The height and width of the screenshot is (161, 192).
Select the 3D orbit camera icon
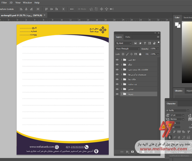(91, 9)
